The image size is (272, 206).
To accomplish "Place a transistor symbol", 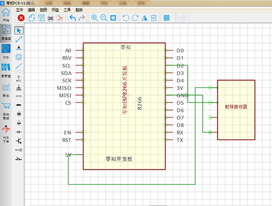I will tap(19, 141).
